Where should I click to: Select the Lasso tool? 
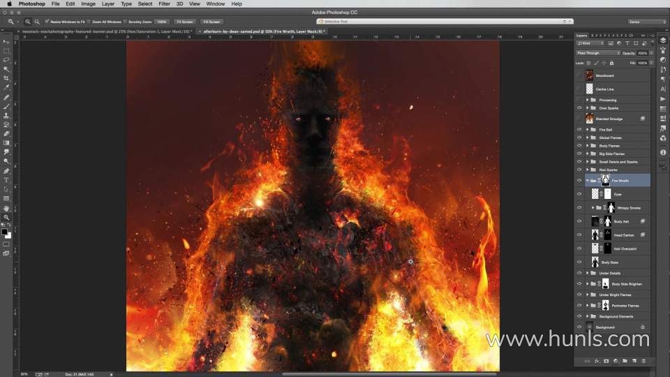coord(6,60)
